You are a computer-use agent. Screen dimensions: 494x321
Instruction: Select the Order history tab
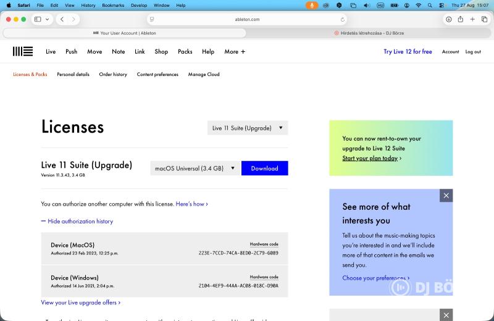coord(113,74)
